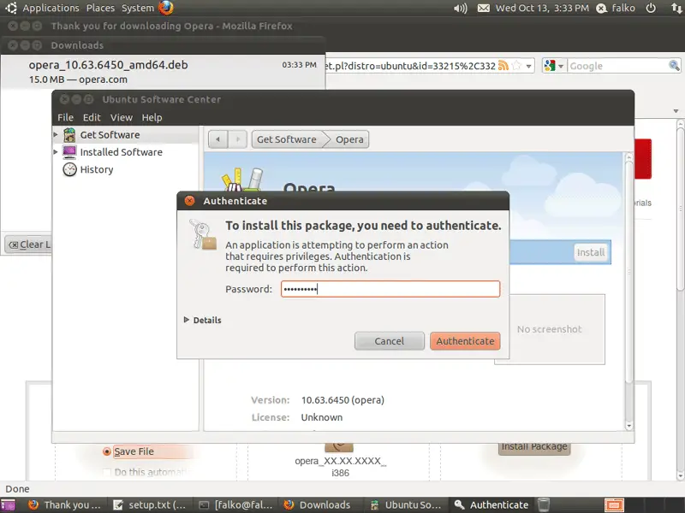This screenshot has height=513, width=685.
Task: Click the Authenticate button
Action: tap(465, 341)
